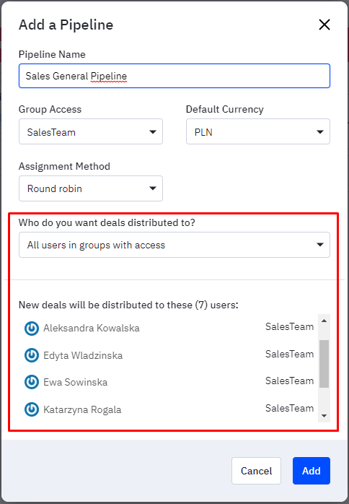The image size is (349, 504).
Task: Click Ewa Sowinska's avatar icon
Action: [x=32, y=382]
